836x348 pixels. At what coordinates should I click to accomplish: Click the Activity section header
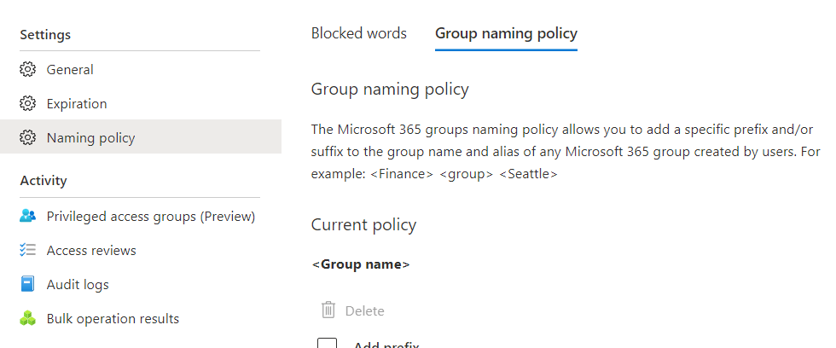tap(44, 181)
